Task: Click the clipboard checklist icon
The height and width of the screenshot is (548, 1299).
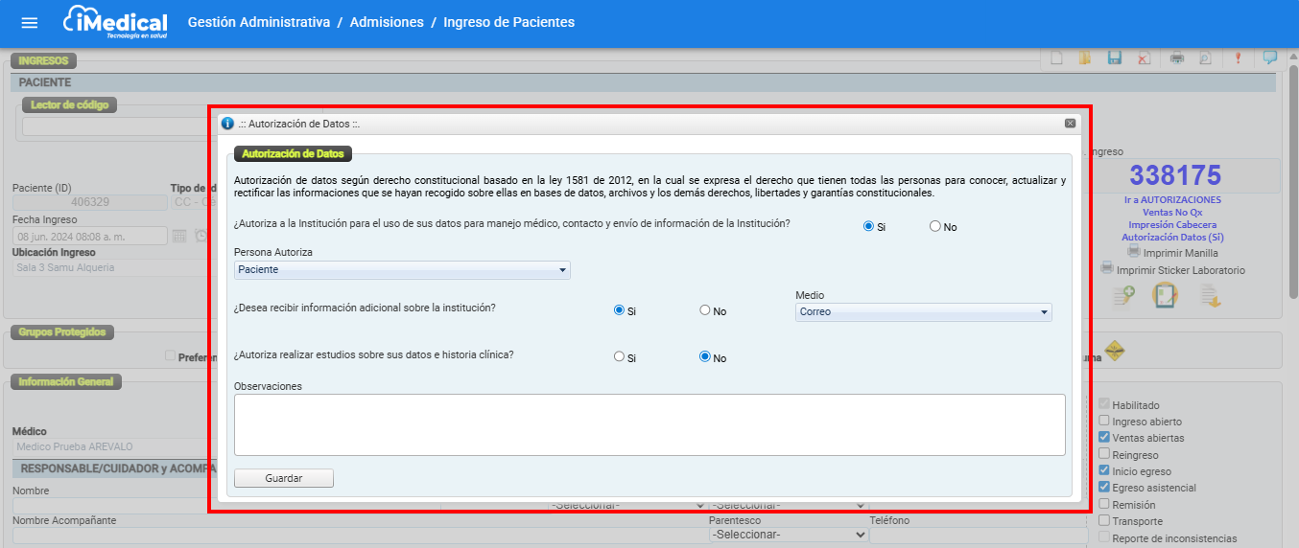Action: pyautogui.click(x=1165, y=296)
